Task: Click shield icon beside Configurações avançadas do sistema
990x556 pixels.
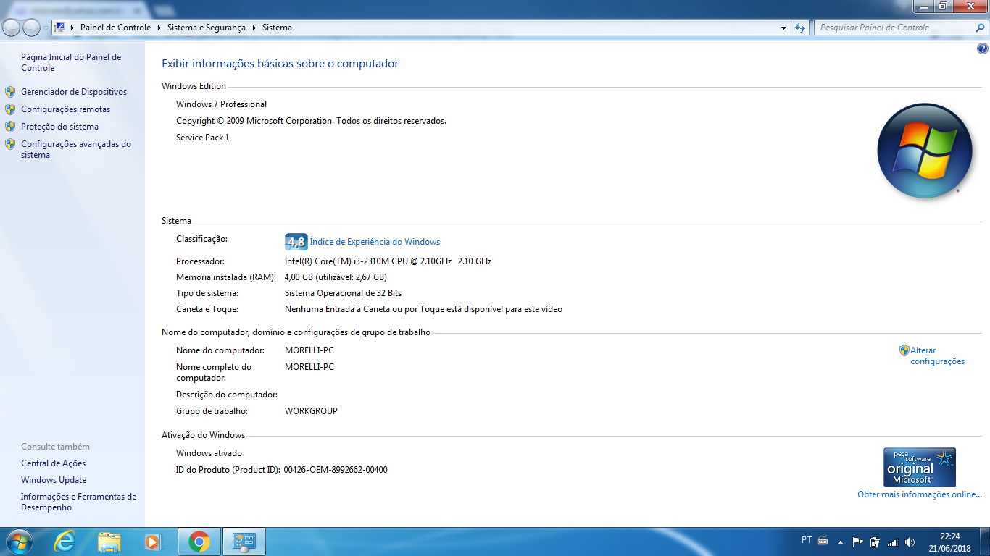Action: point(10,144)
